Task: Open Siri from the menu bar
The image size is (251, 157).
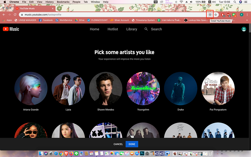Action: click(240, 2)
